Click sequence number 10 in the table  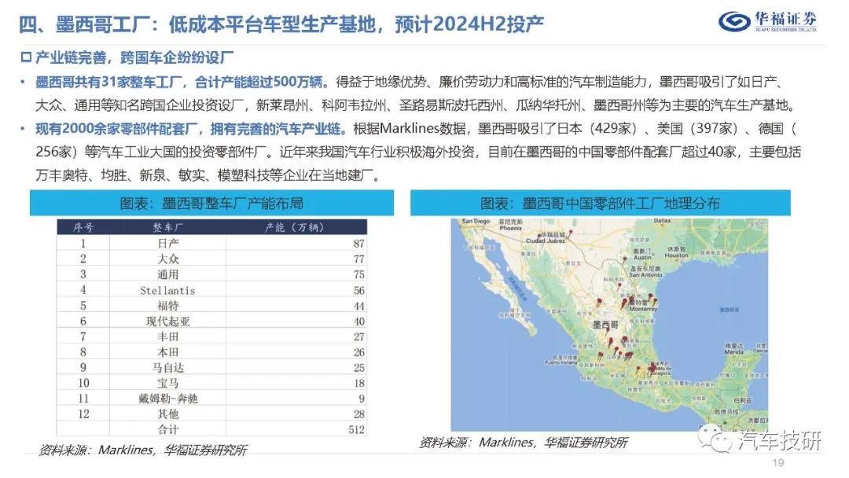tap(83, 384)
